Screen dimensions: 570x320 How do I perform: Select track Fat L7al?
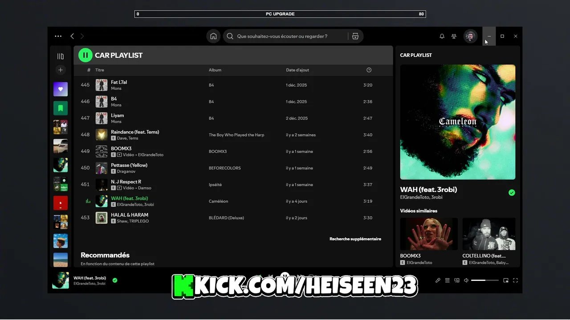(233, 85)
